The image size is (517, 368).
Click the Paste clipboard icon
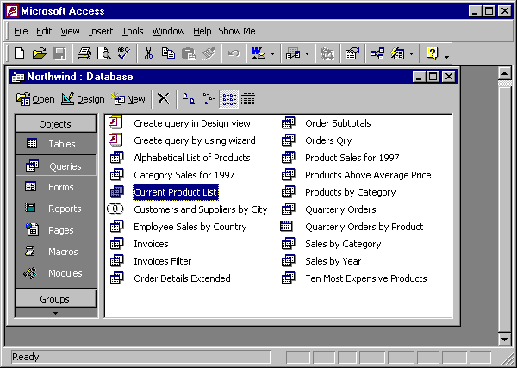click(x=188, y=53)
